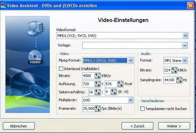Screen dimensions: 196x133
Task: Open the audio Format MP2 Stereo dropdown
Action: tap(185, 61)
